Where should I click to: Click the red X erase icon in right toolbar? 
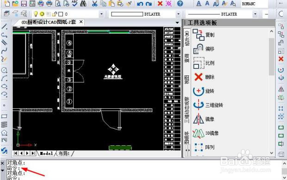tap(281, 59)
